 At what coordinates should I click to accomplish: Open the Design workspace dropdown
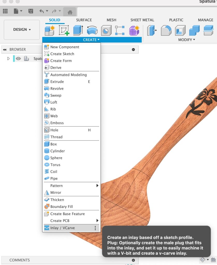pyautogui.click(x=22, y=30)
